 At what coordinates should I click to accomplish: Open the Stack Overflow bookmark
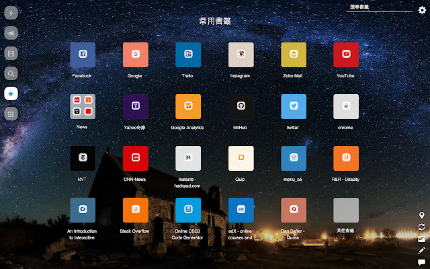[135, 210]
